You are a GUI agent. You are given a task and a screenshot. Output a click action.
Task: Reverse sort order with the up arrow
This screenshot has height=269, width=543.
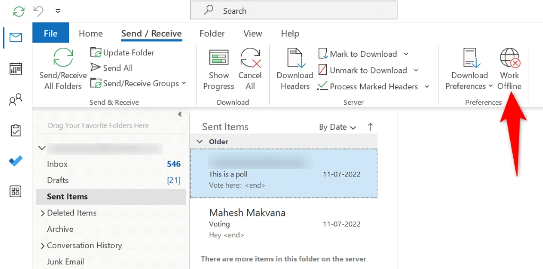370,127
